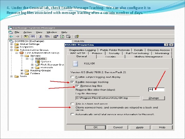Switch to Directory Access tab

coord(159,50)
